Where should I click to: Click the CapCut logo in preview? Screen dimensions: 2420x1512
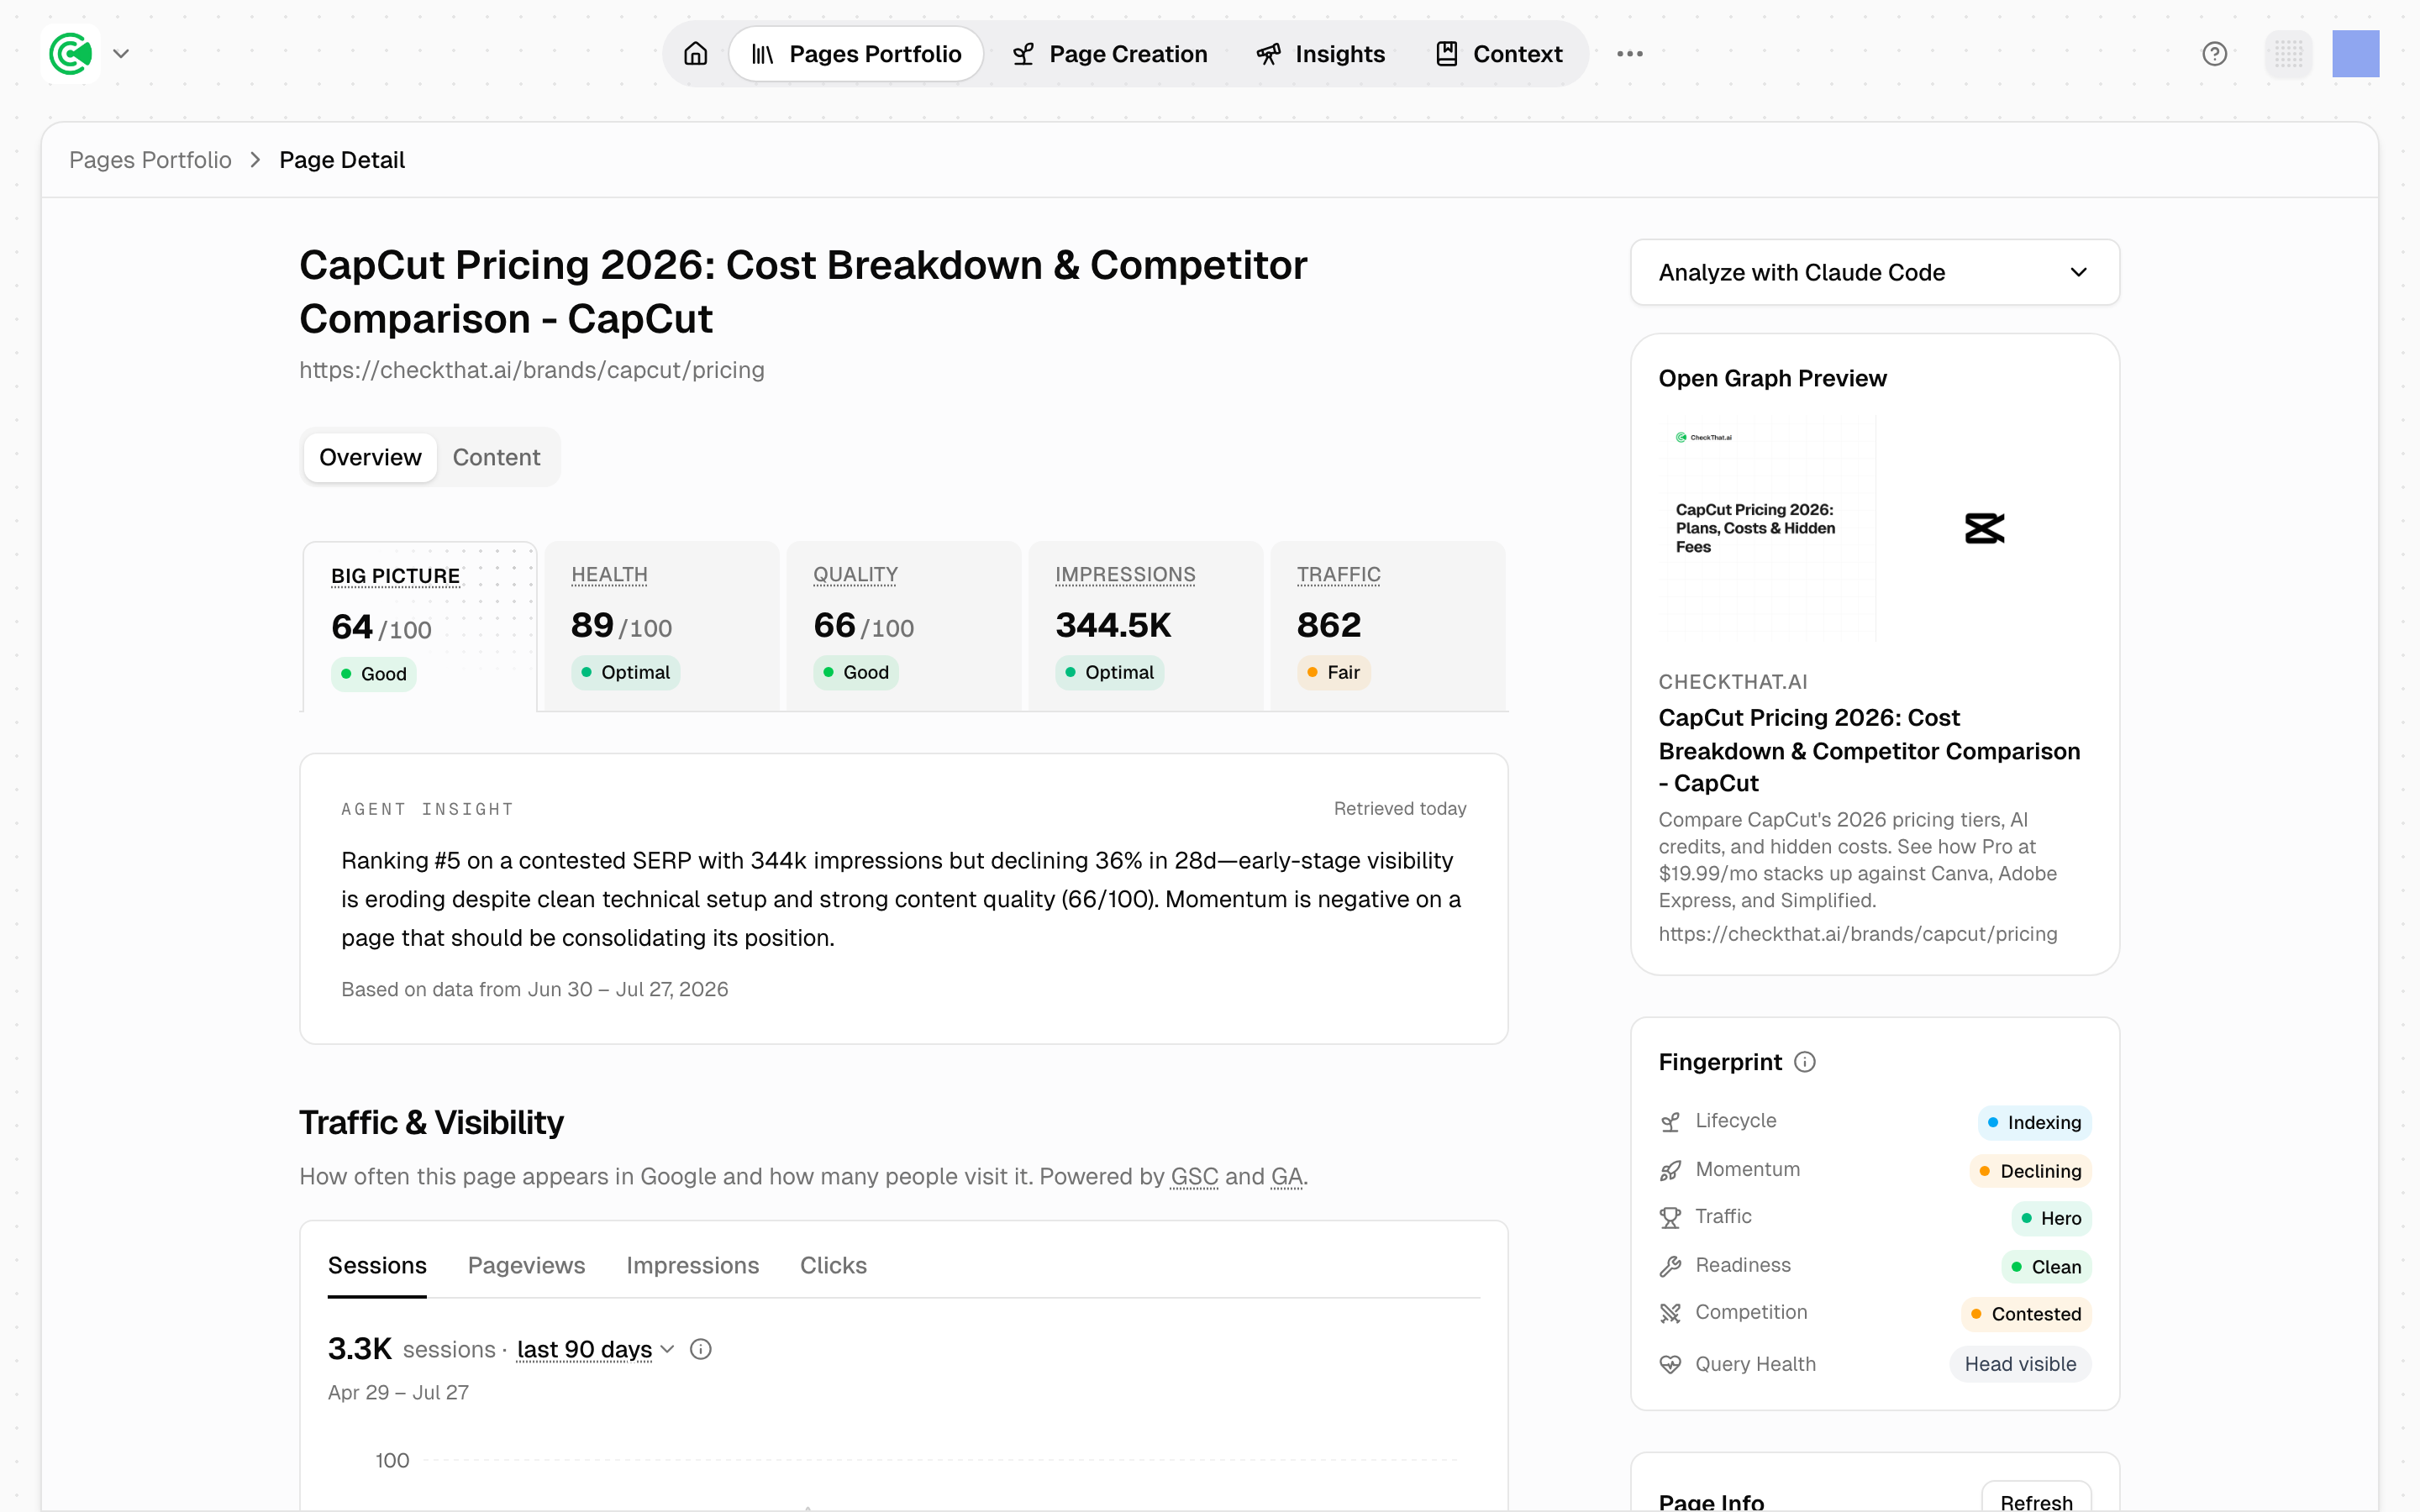1984,528
